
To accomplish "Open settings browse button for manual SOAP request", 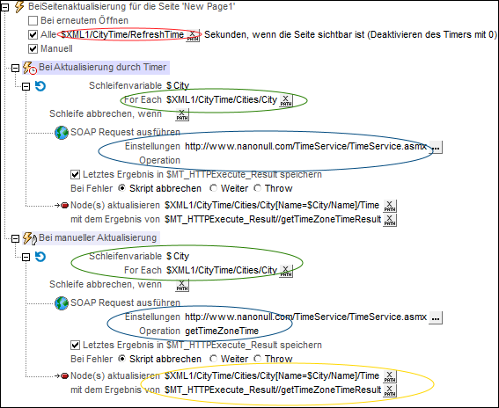I will tap(436, 317).
